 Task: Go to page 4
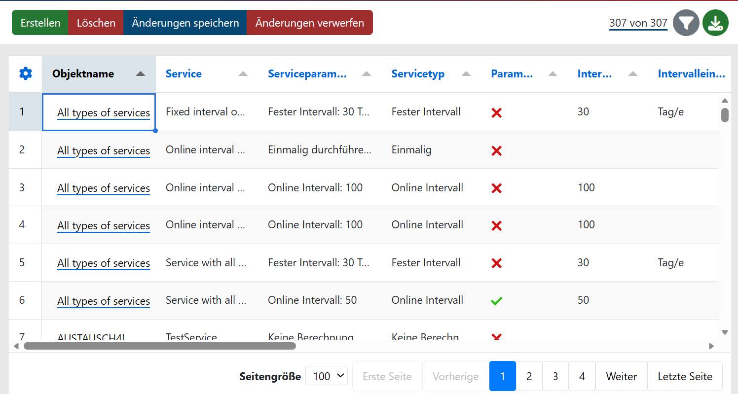pos(582,376)
